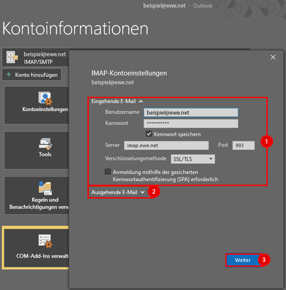The width and height of the screenshot is (286, 290).
Task: Enable SPA Kennwortauthentifizierung checkbox
Action: tap(108, 172)
